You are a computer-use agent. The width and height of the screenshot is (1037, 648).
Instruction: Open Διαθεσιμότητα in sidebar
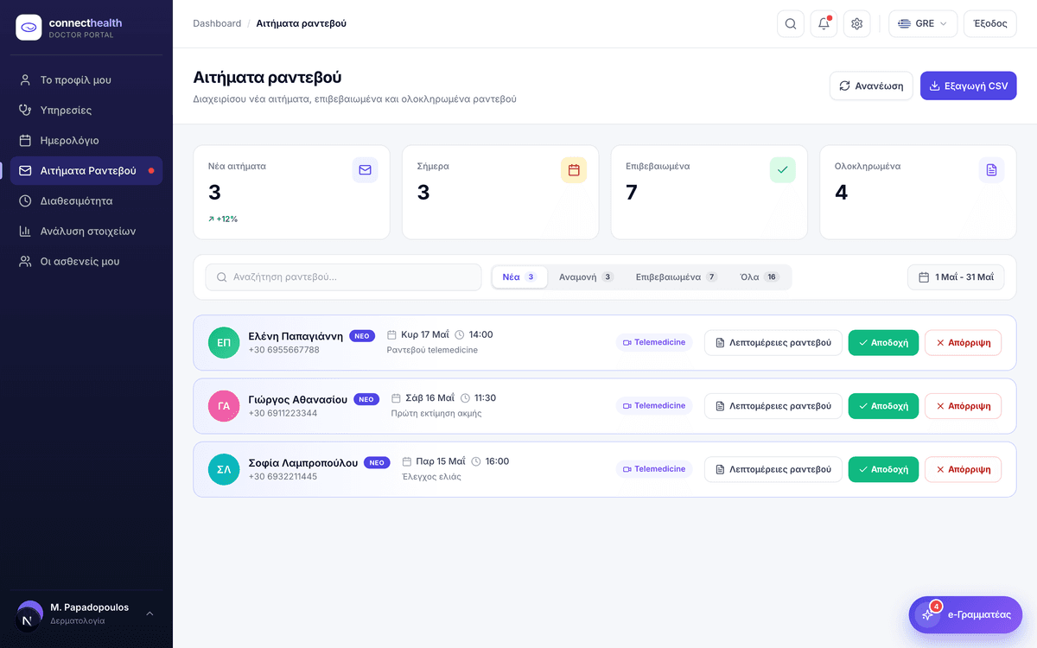[86, 200]
